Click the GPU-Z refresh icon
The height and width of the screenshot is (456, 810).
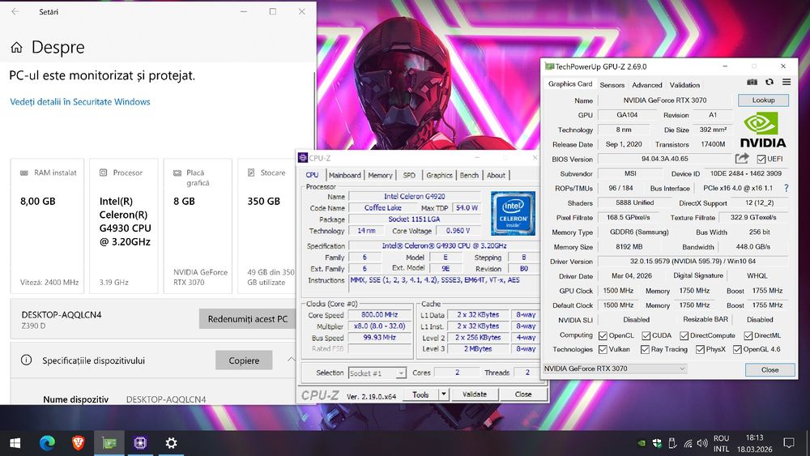coord(769,82)
